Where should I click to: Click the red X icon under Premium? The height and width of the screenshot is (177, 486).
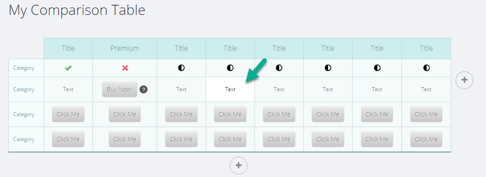click(x=125, y=68)
